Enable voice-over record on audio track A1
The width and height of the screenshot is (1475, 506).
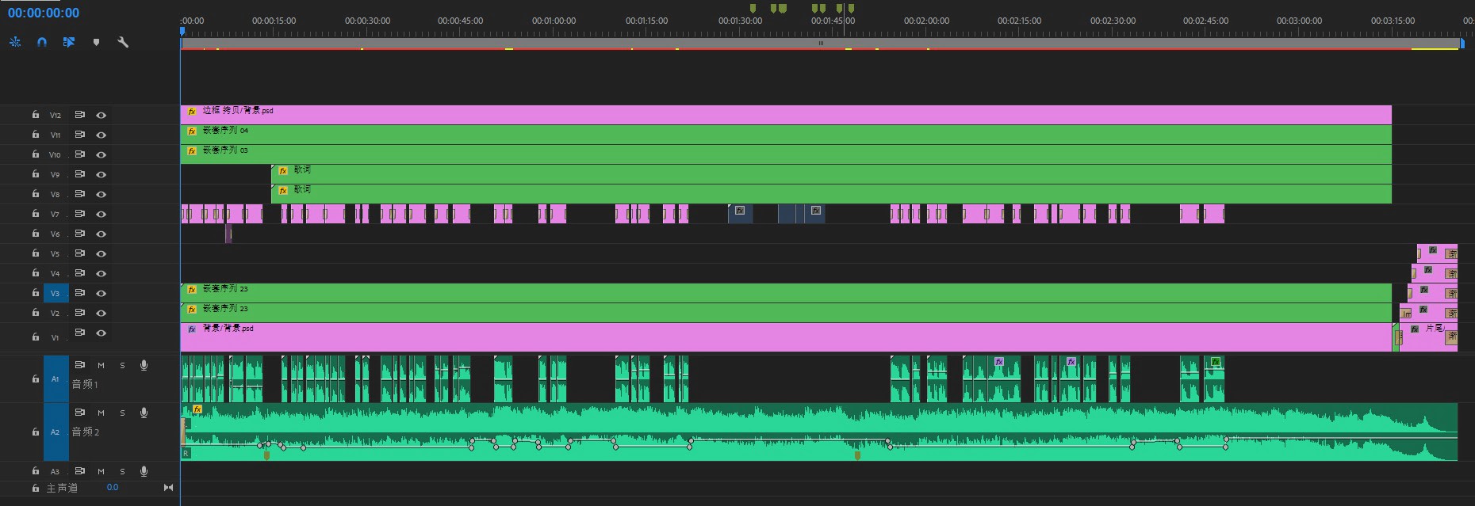[x=144, y=365]
